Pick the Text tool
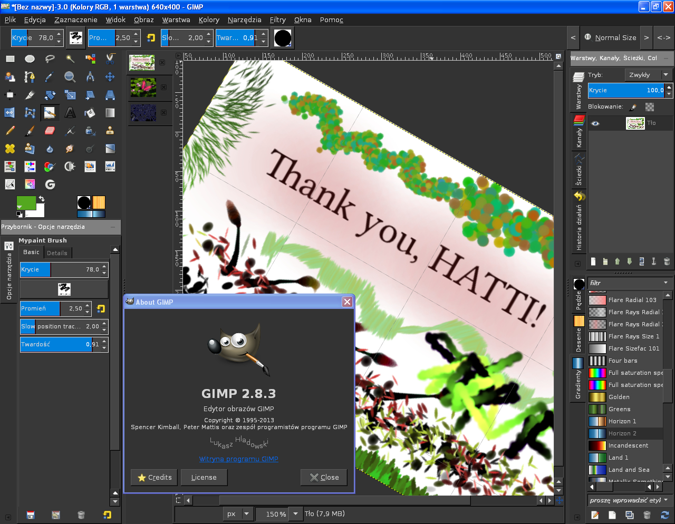The width and height of the screenshot is (675, 524). click(70, 112)
